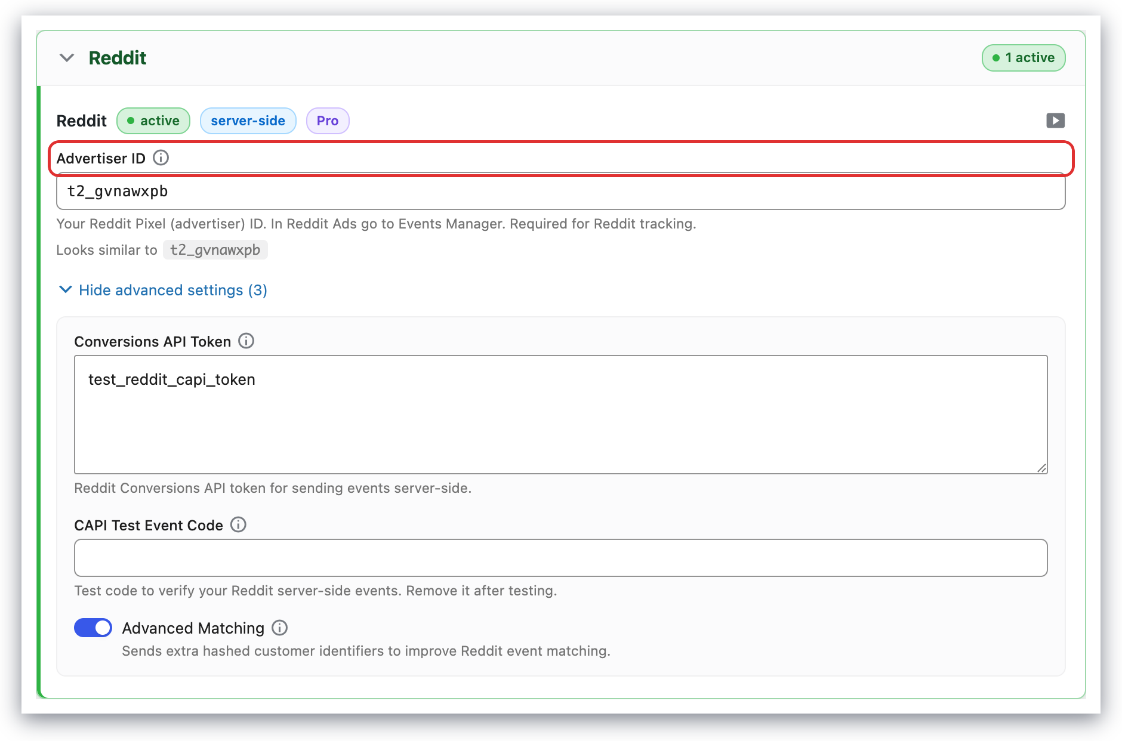This screenshot has width=1122, height=741.
Task: Disable the Advanced Matching toggle
Action: [x=93, y=628]
